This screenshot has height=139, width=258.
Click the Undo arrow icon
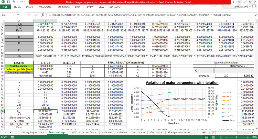click(14, 2)
